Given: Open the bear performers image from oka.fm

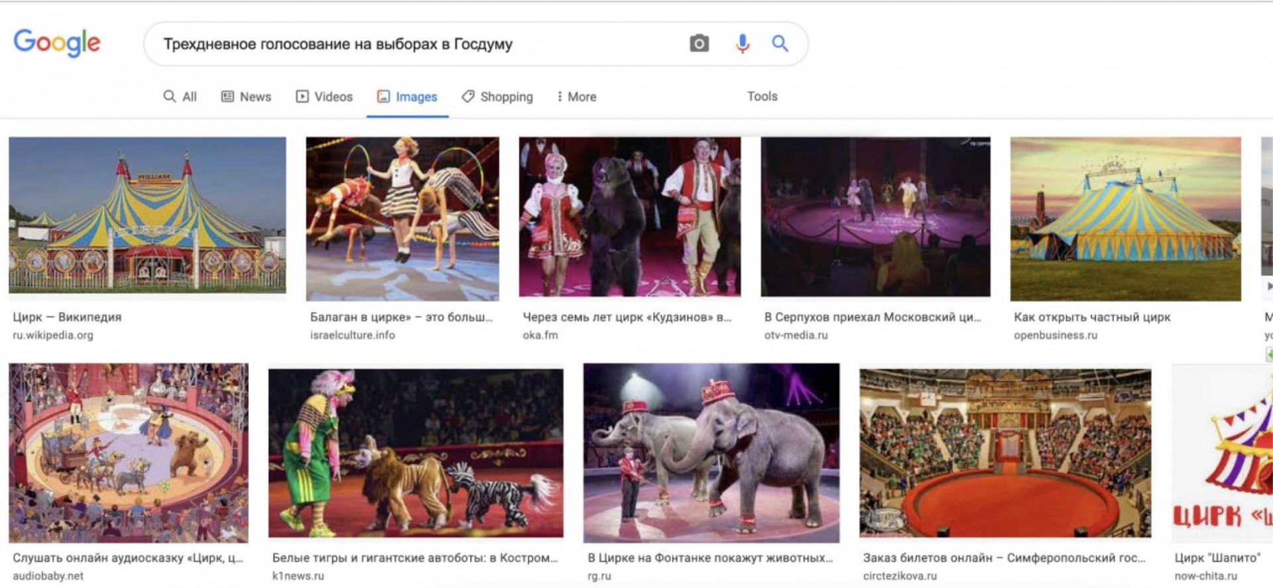Looking at the screenshot, I should tap(630, 217).
